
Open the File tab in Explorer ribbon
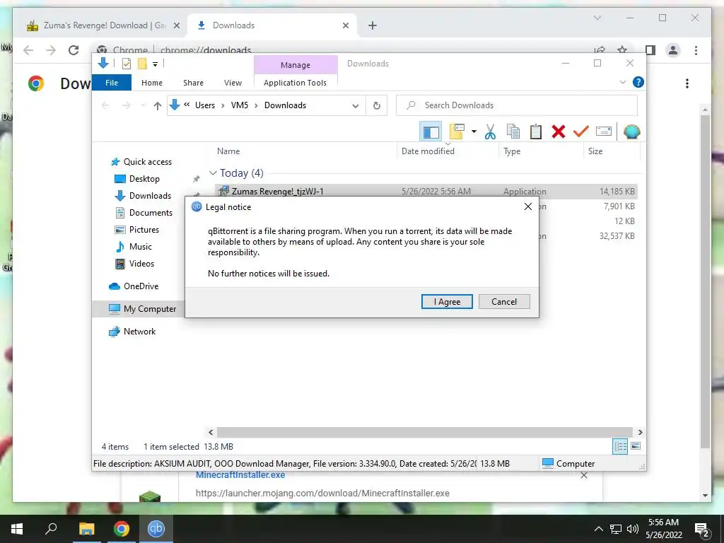(x=112, y=83)
